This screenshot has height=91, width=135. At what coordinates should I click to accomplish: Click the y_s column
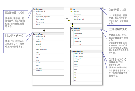(75, 78)
